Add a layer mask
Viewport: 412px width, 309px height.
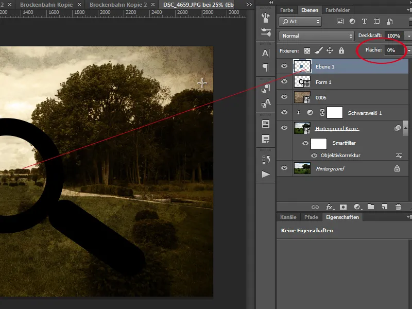click(343, 207)
